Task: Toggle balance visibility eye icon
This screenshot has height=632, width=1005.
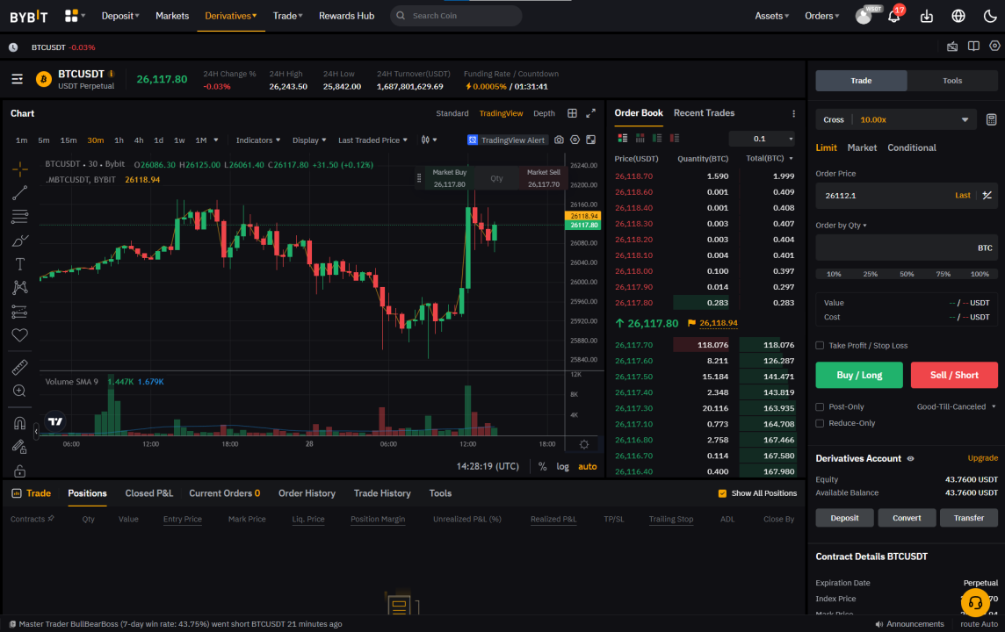Action: (x=911, y=458)
